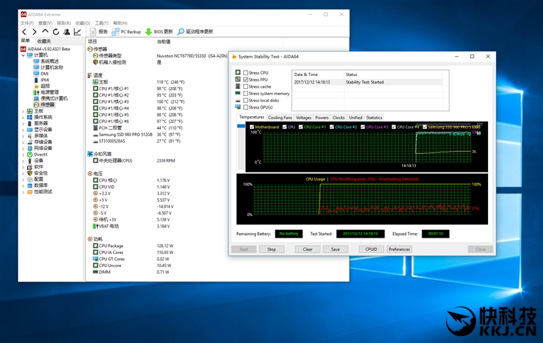Click the refresh icon in AIDA64 toolbar
The width and height of the screenshot is (543, 343).
[56, 32]
